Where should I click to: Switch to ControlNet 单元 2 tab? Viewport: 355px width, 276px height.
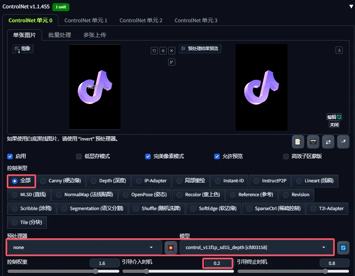tap(141, 20)
